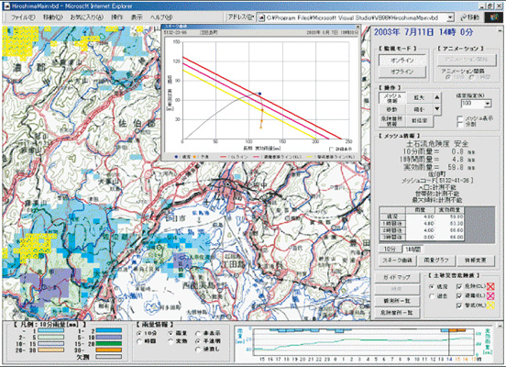This screenshot has width=506, height=367.
Task: Click the 14 hour marker on timeline
Action: click(449, 359)
